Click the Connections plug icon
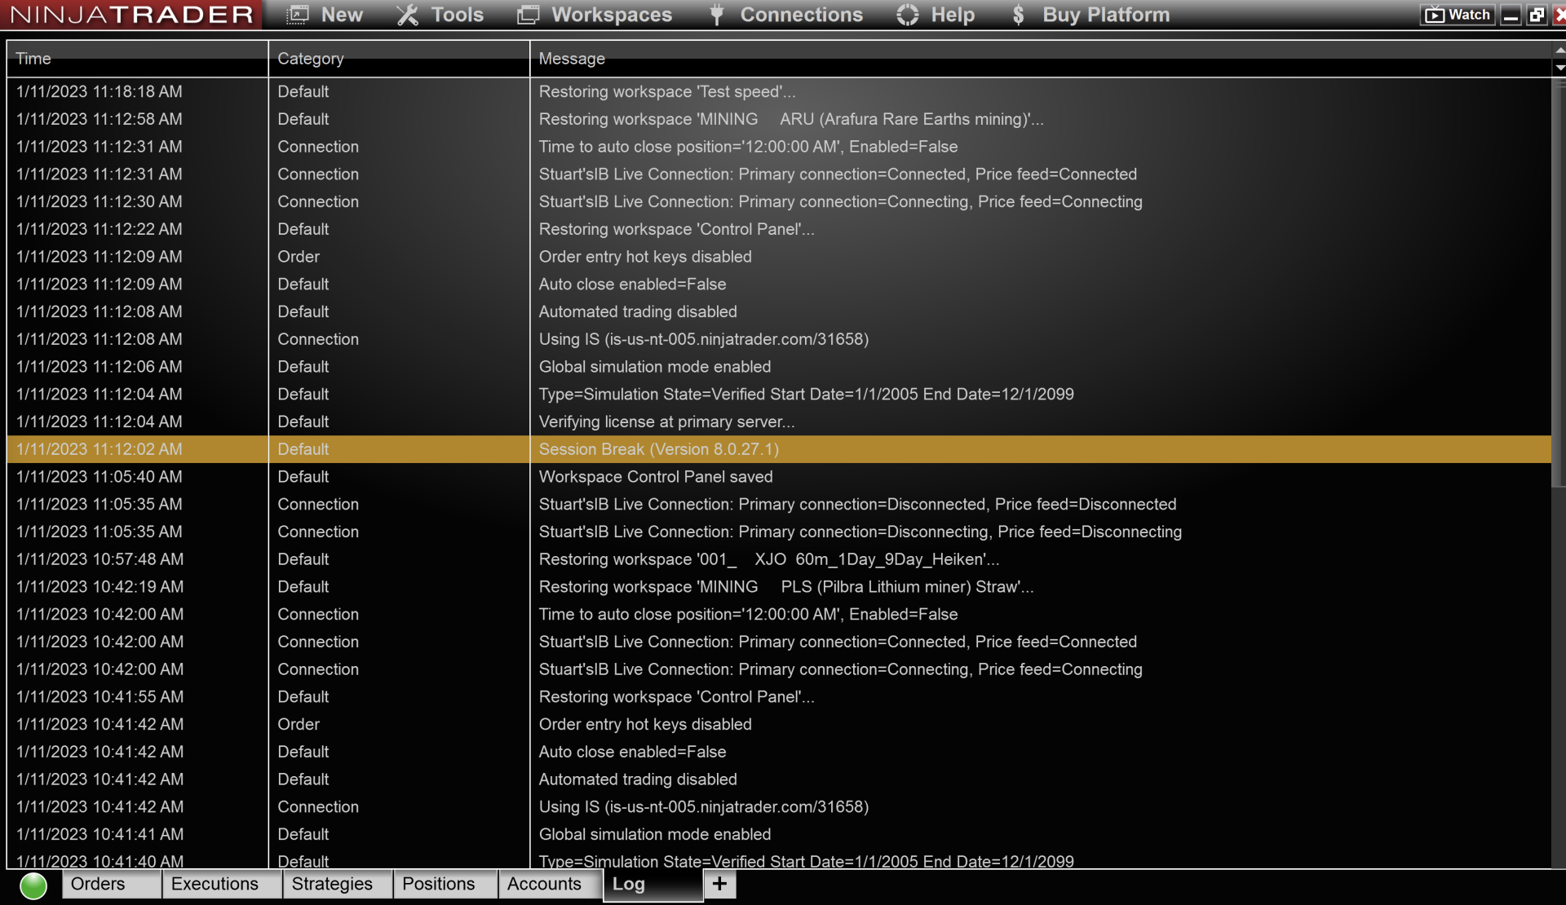Screen dimensions: 1566x905 point(716,14)
